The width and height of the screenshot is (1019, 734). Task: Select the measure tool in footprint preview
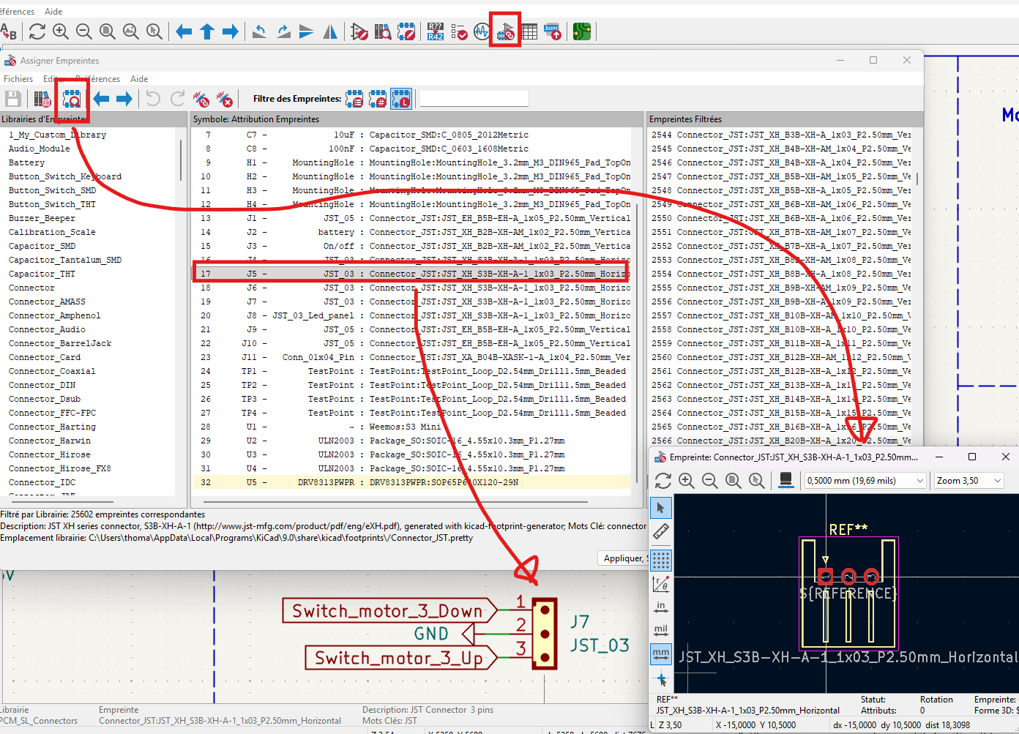[661, 532]
